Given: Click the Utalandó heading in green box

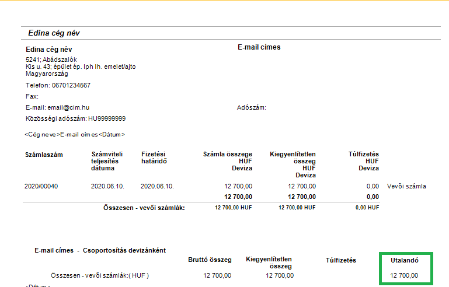Looking at the screenshot, I should [x=405, y=260].
